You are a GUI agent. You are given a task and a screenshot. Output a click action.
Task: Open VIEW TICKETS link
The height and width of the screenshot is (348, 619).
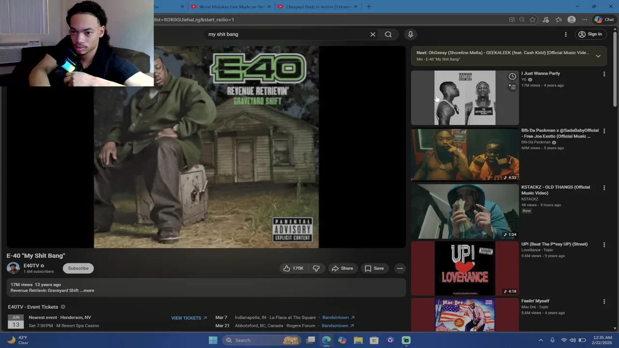coord(189,318)
